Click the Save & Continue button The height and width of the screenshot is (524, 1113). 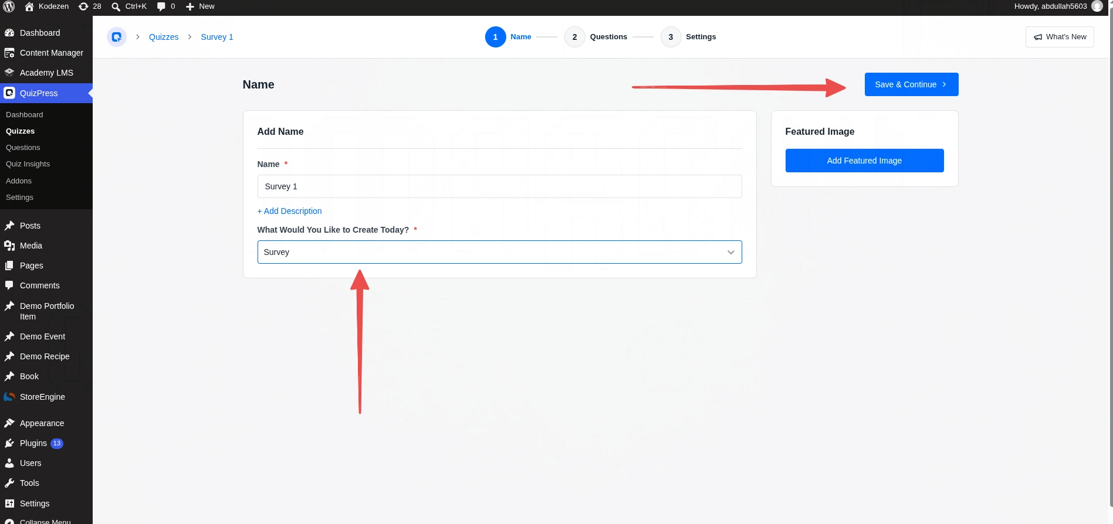pos(911,84)
